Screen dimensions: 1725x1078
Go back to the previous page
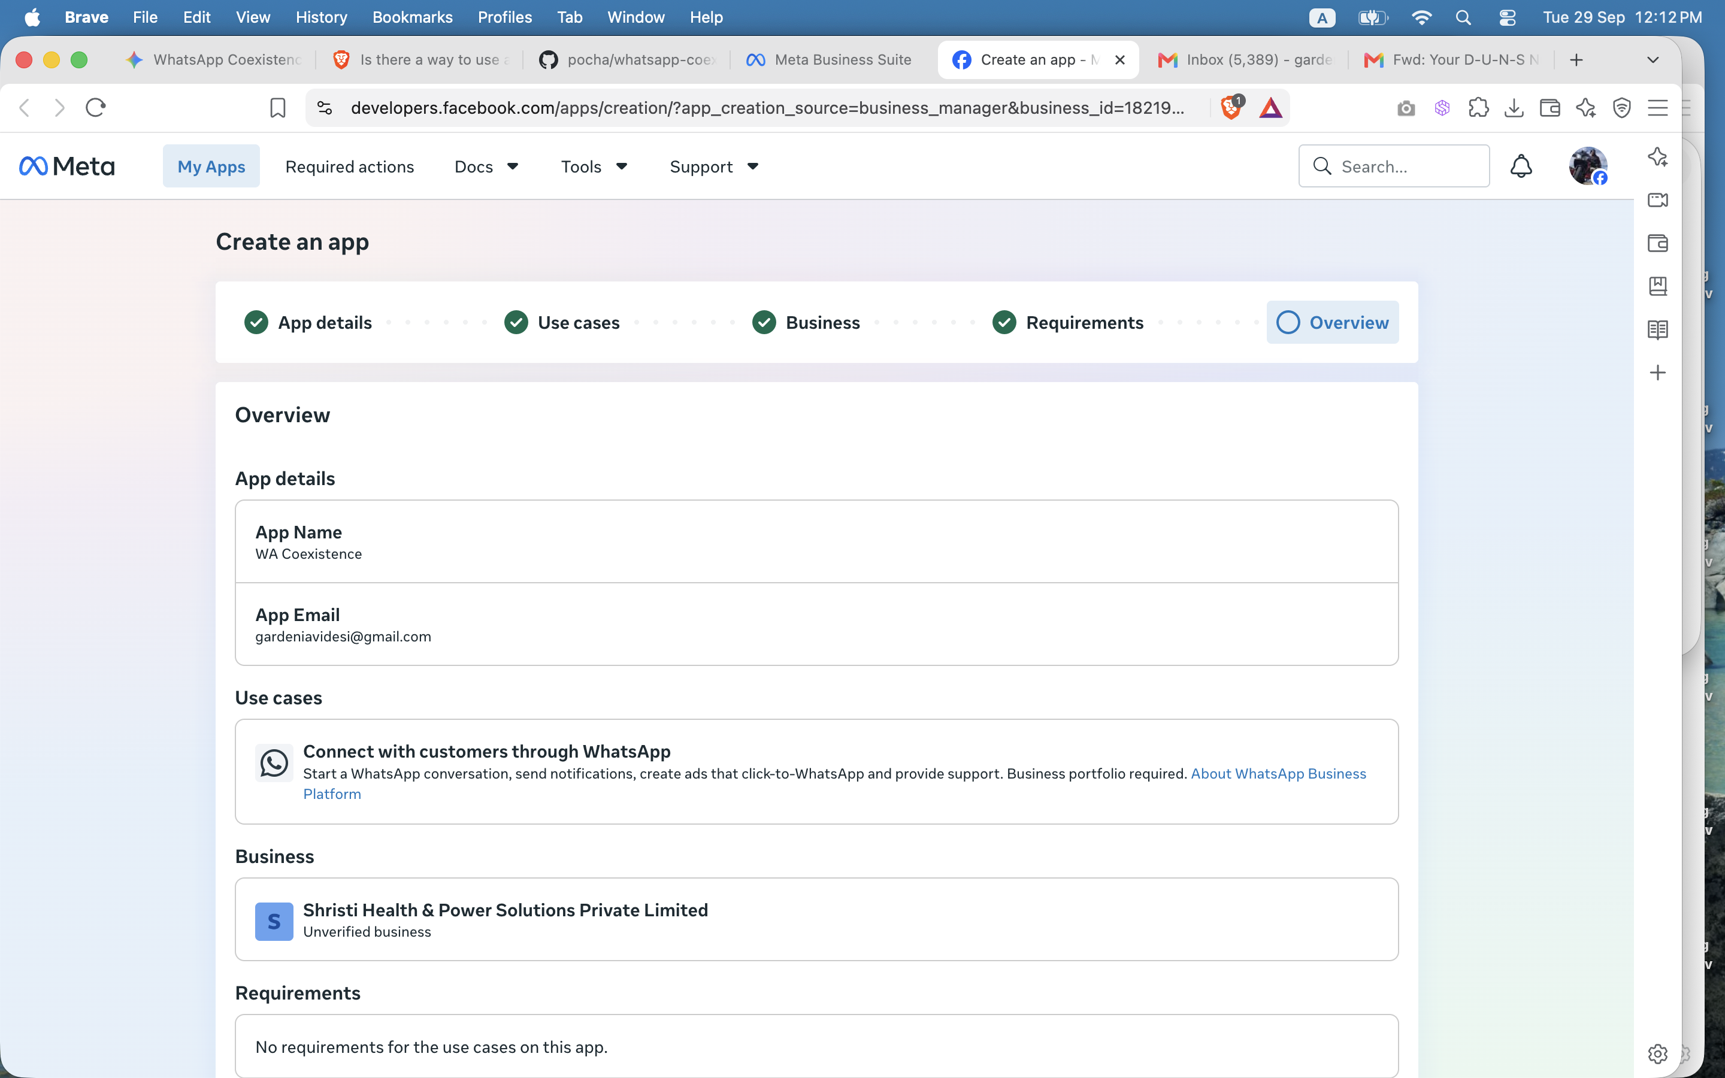pyautogui.click(x=25, y=108)
